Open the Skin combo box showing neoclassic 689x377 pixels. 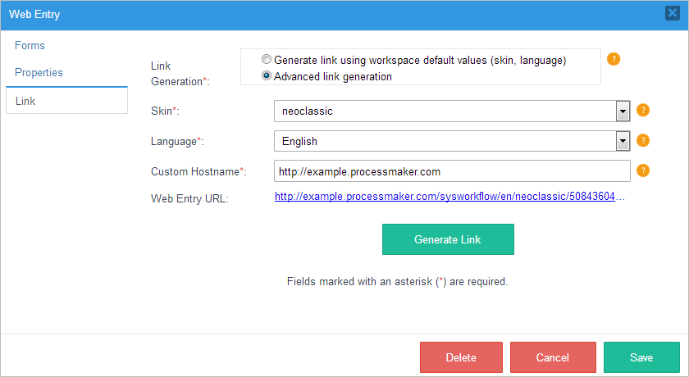point(445,111)
